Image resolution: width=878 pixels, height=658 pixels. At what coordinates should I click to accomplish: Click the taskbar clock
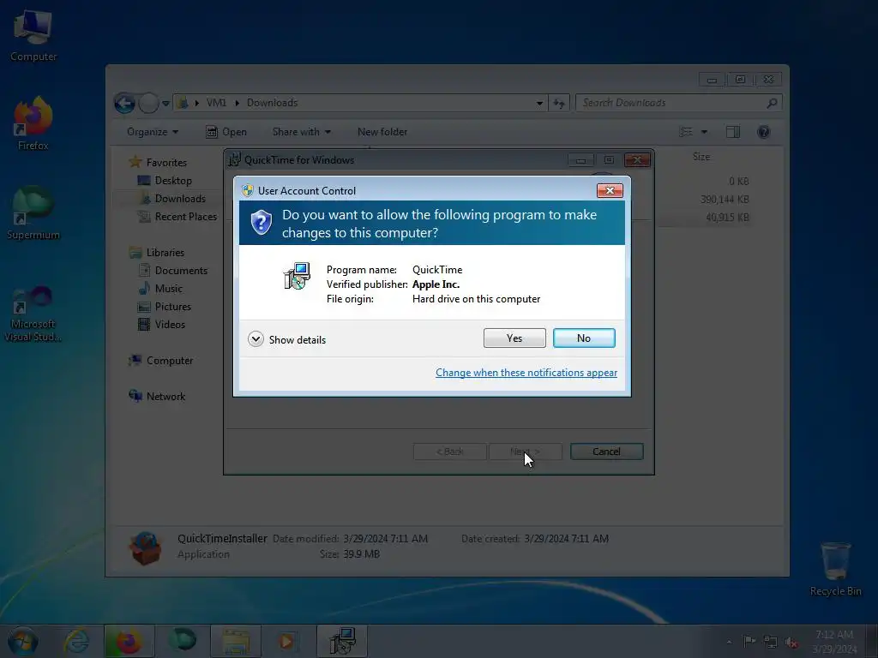coord(834,641)
